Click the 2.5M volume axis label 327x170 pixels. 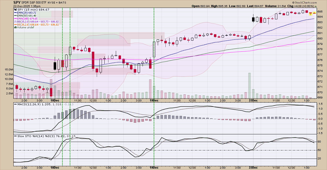(x=9, y=93)
